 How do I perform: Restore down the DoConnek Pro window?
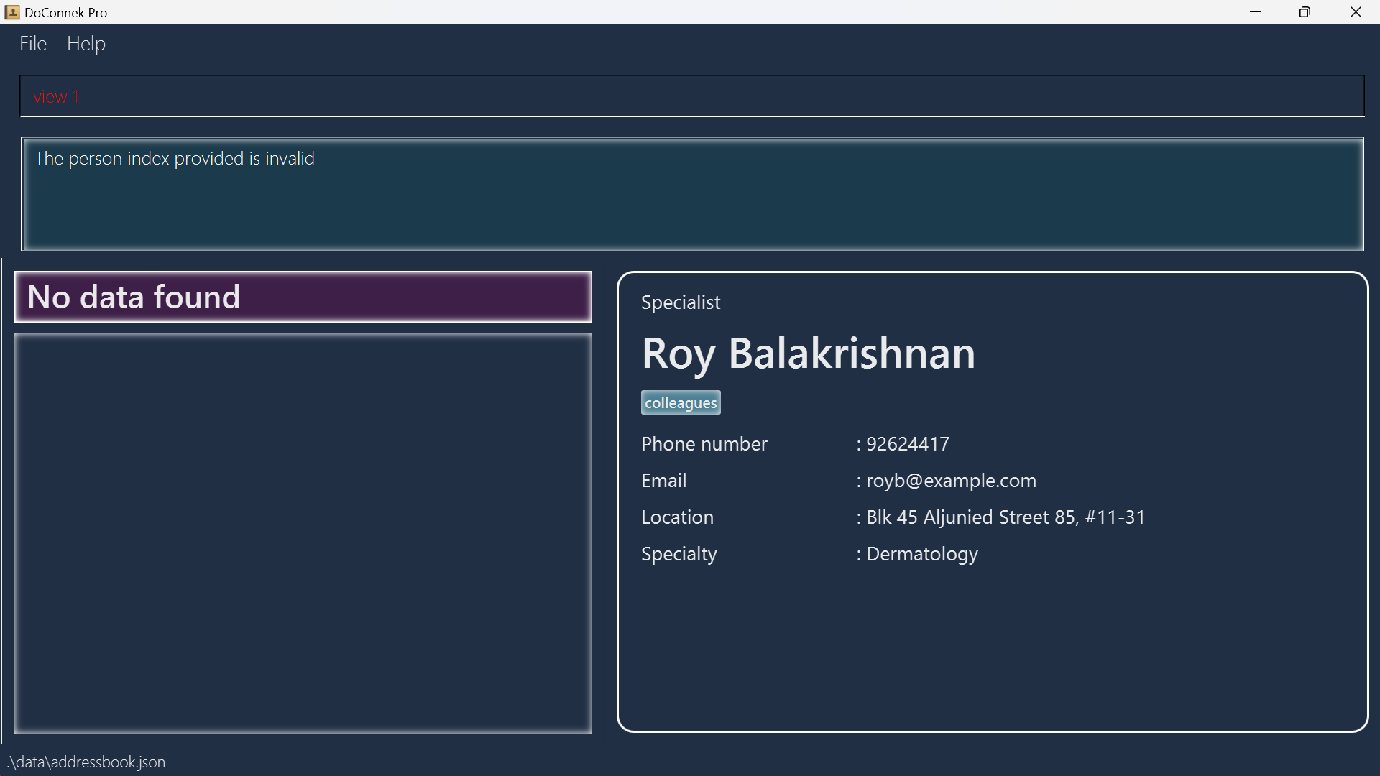coord(1305,12)
